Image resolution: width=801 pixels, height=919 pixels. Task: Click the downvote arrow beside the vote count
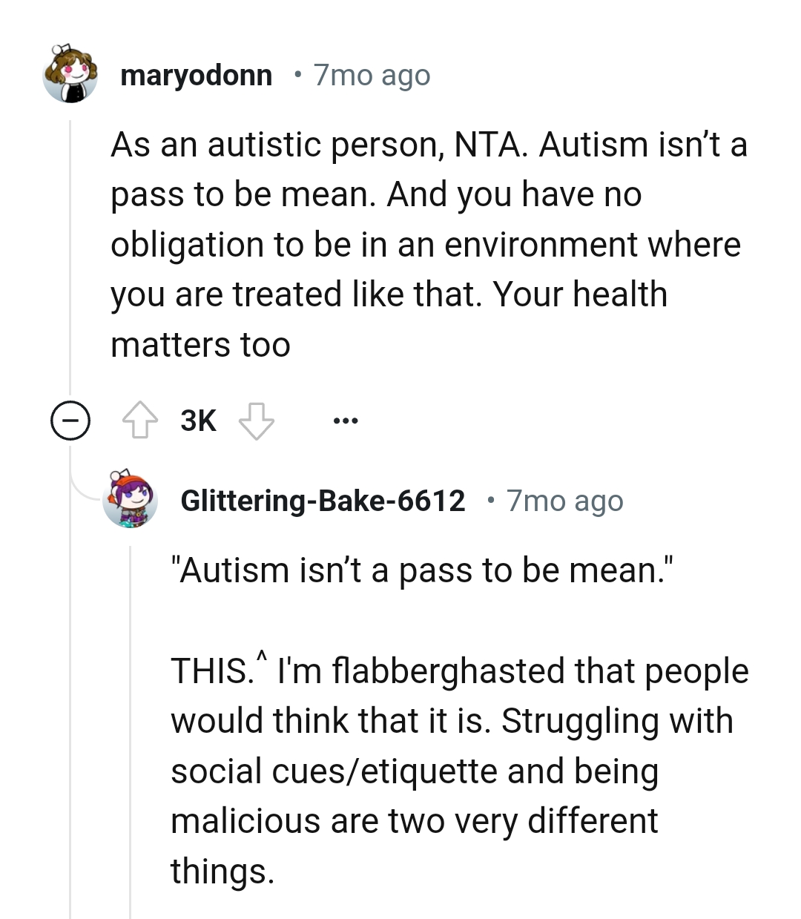click(x=257, y=420)
